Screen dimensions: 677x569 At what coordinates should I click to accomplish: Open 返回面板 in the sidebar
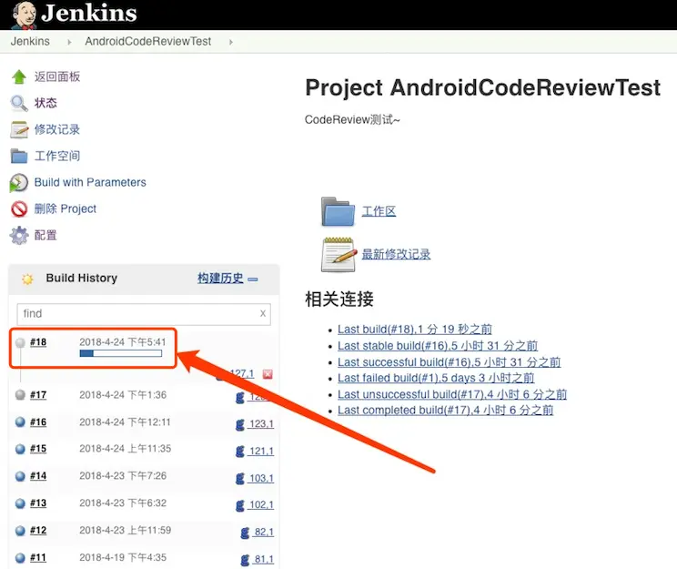tap(57, 76)
